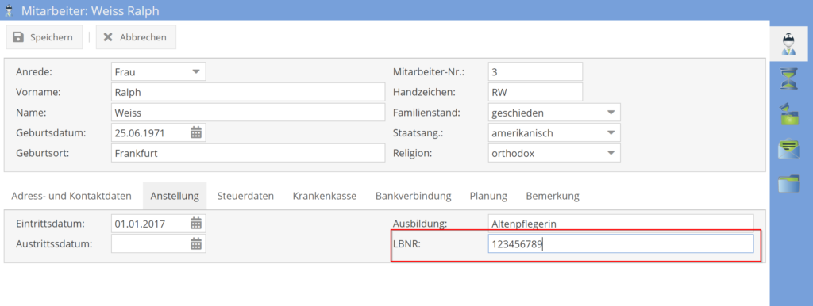Viewport: 813px width, 306px height.
Task: Click the employee icon in title bar
Action: click(9, 10)
